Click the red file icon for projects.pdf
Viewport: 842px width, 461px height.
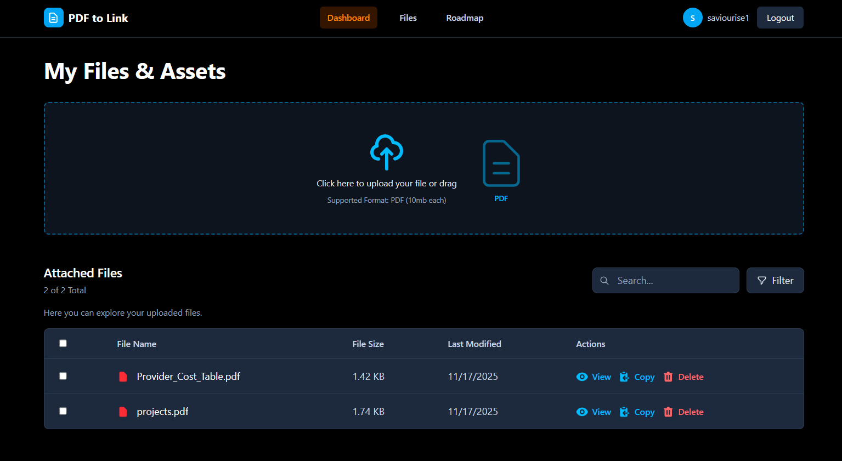(123, 412)
